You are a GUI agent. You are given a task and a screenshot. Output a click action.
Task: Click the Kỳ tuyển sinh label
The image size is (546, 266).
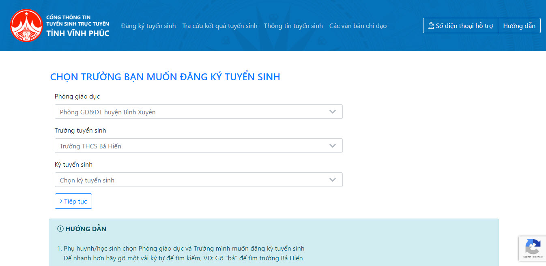(73, 165)
